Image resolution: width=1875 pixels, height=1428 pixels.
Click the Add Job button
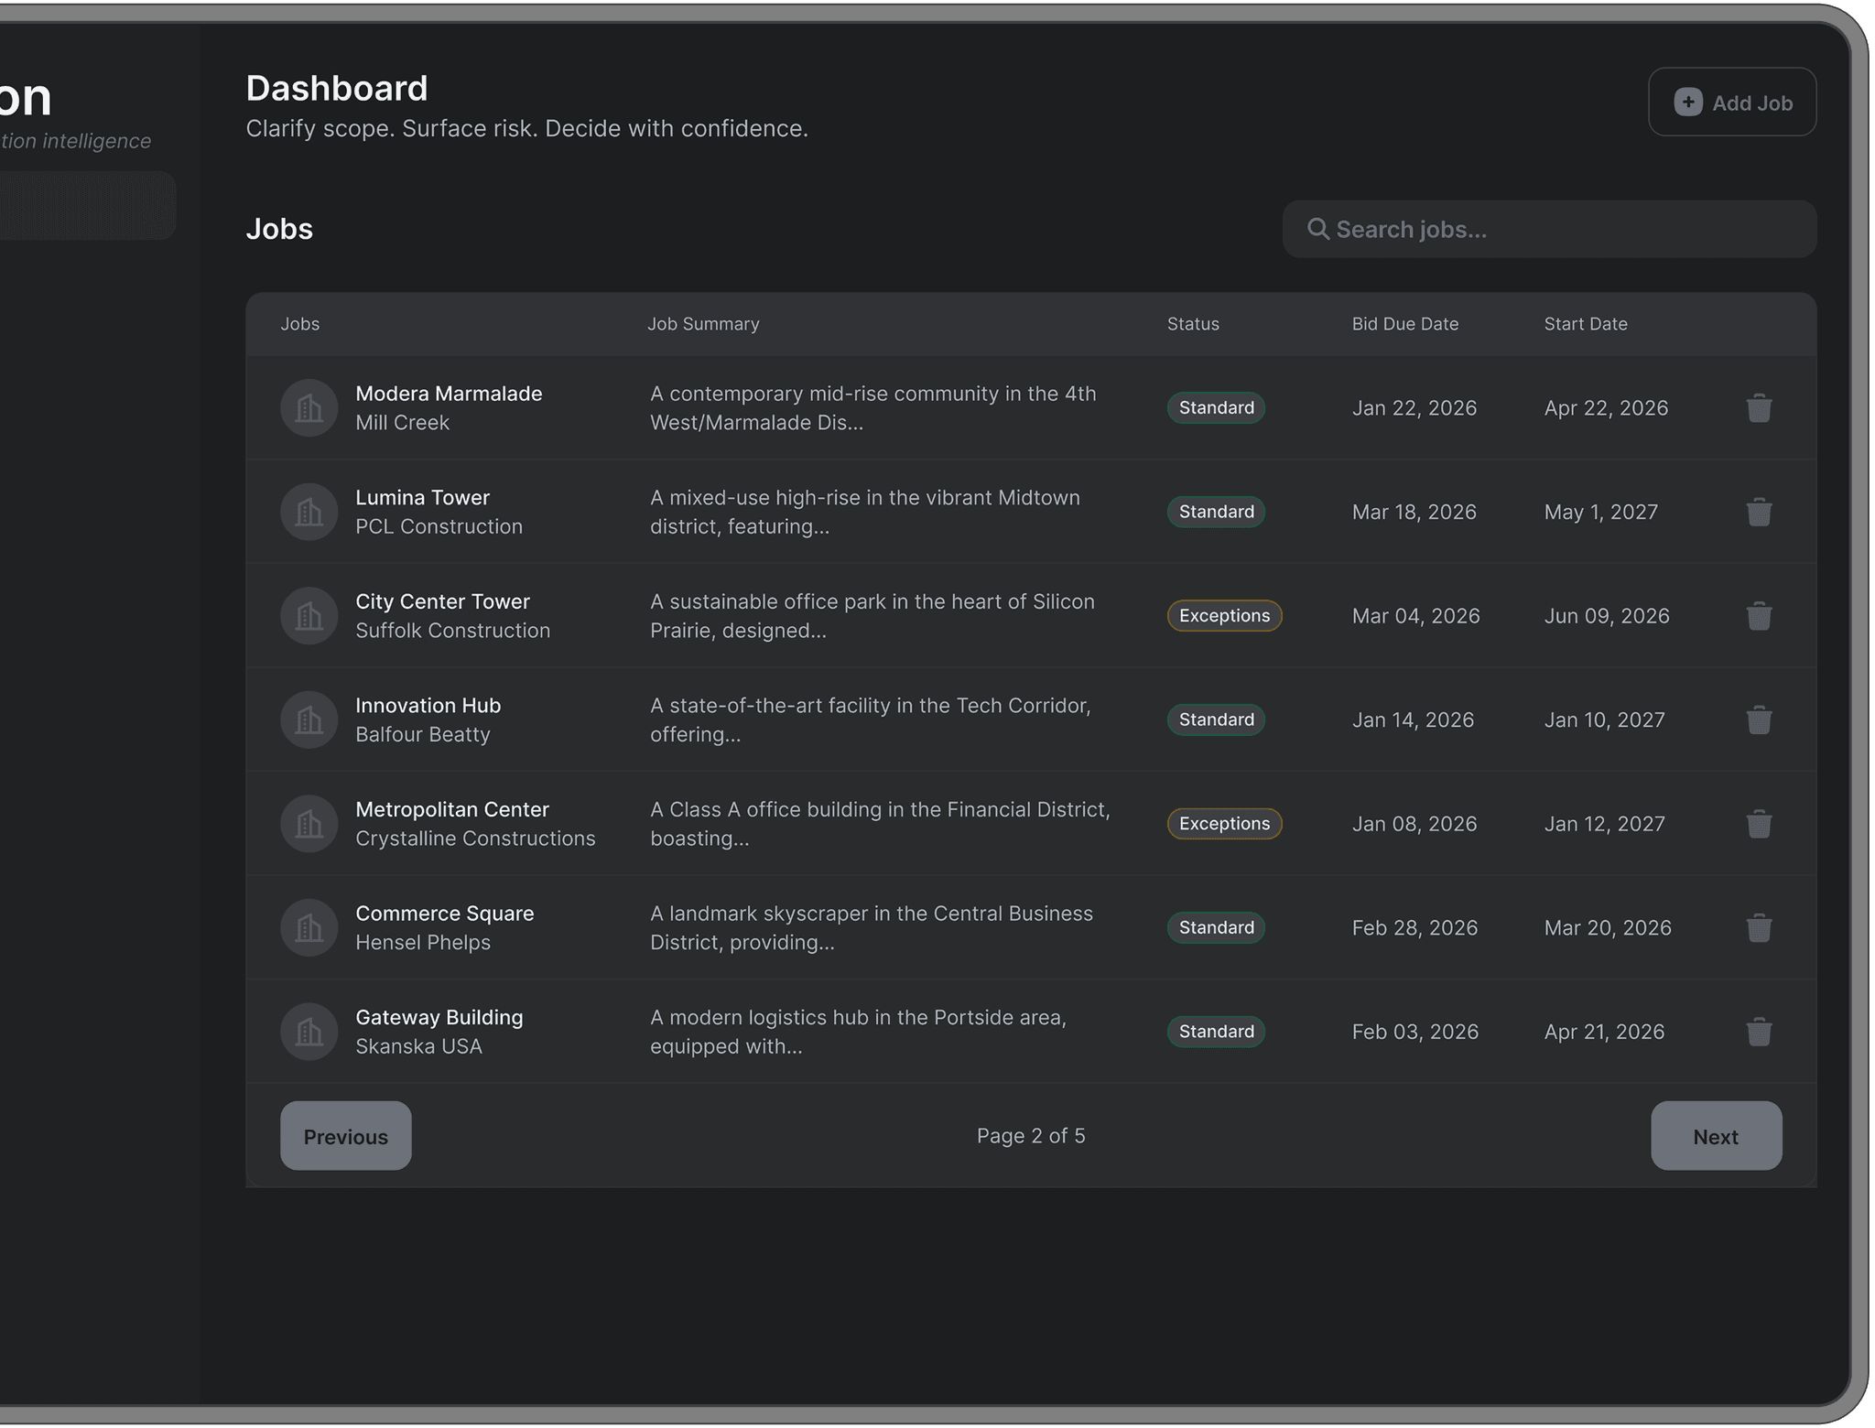coord(1732,103)
